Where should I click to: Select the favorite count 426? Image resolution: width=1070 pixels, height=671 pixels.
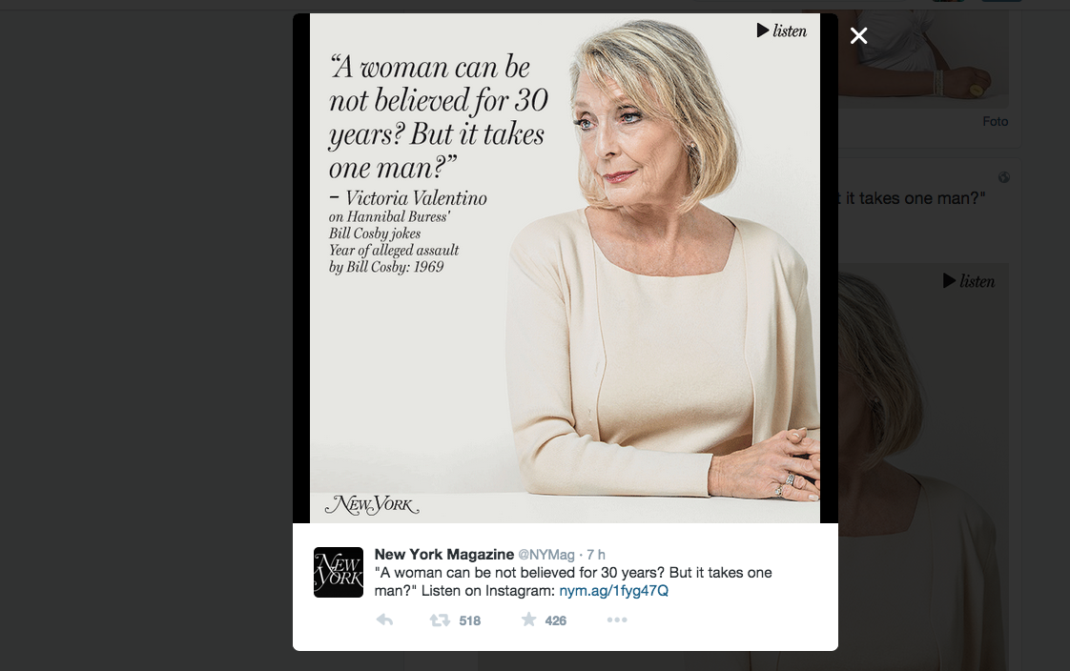click(558, 620)
